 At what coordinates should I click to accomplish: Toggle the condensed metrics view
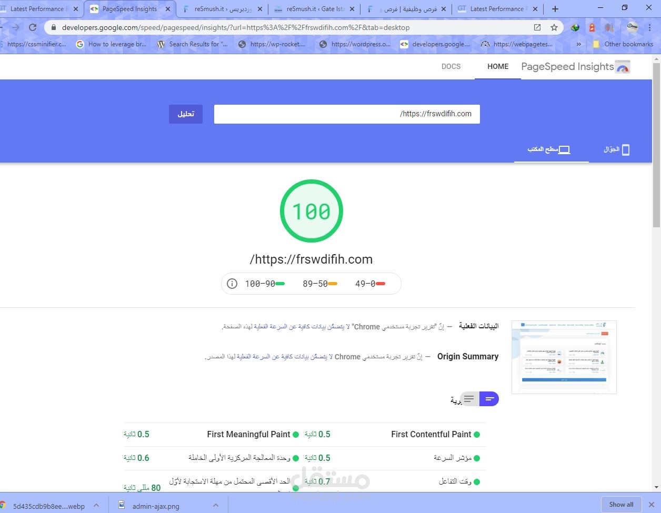489,399
